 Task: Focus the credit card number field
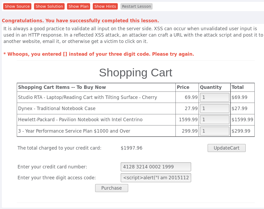[x=156, y=167]
